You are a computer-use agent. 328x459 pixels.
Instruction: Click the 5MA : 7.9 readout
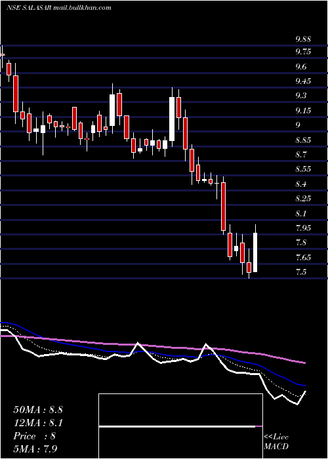pos(35,449)
